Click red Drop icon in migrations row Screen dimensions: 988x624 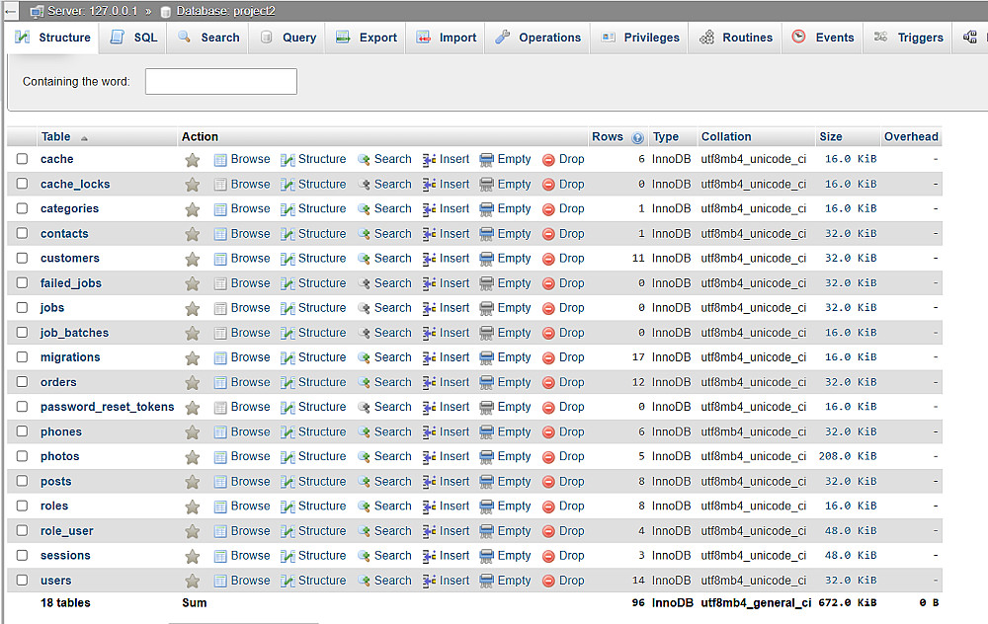point(548,358)
